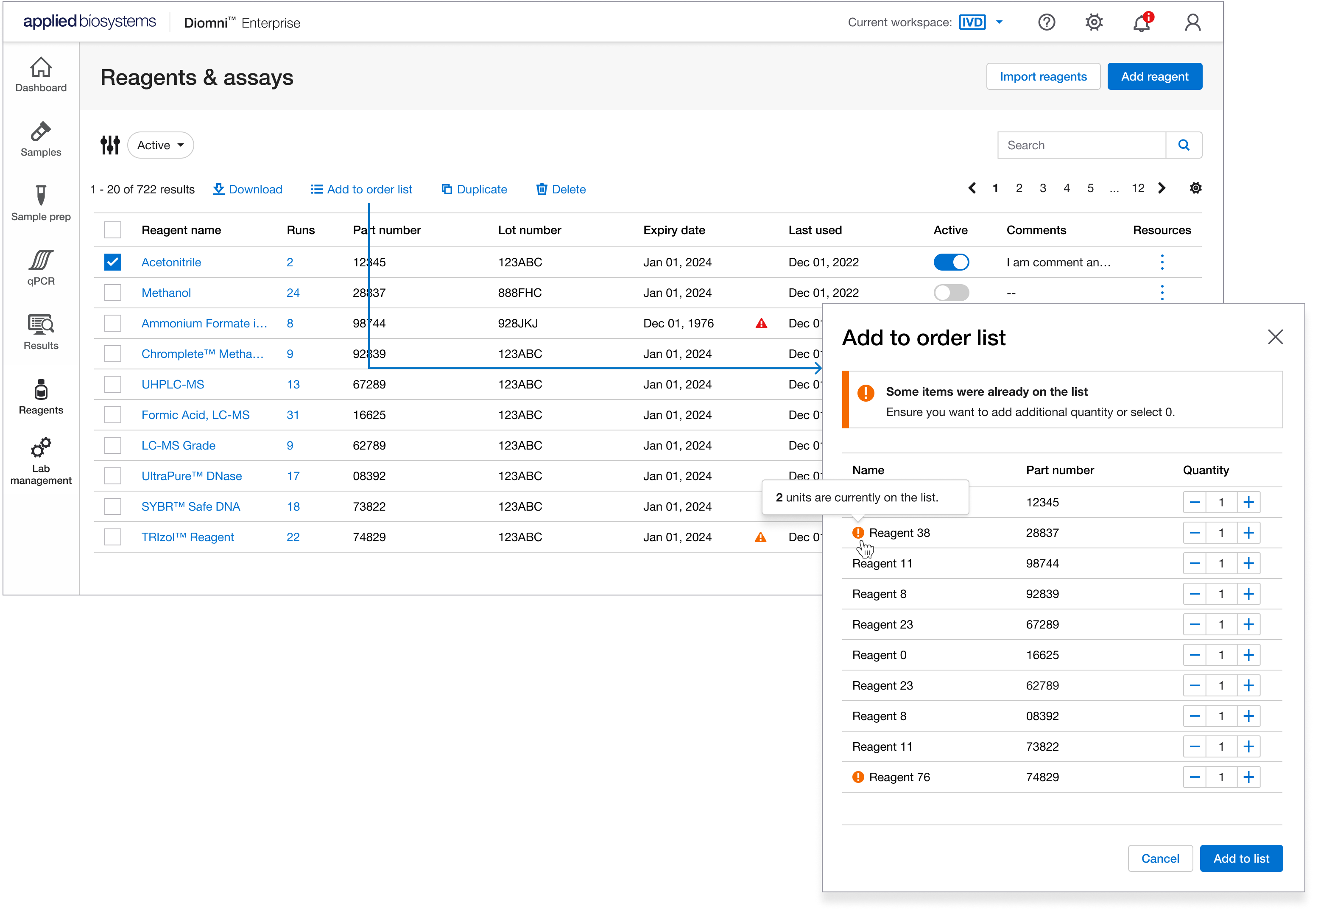Go to results page 3

[1042, 188]
